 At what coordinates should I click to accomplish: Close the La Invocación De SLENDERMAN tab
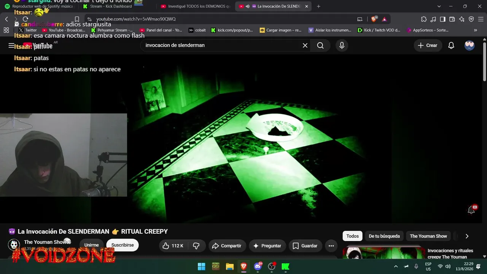[x=307, y=6]
